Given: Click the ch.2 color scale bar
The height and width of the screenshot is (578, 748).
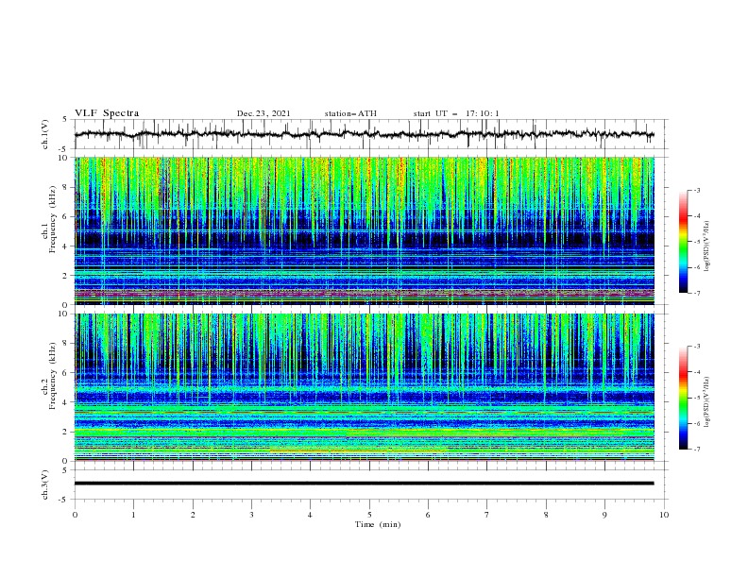Looking at the screenshot, I should tap(684, 398).
